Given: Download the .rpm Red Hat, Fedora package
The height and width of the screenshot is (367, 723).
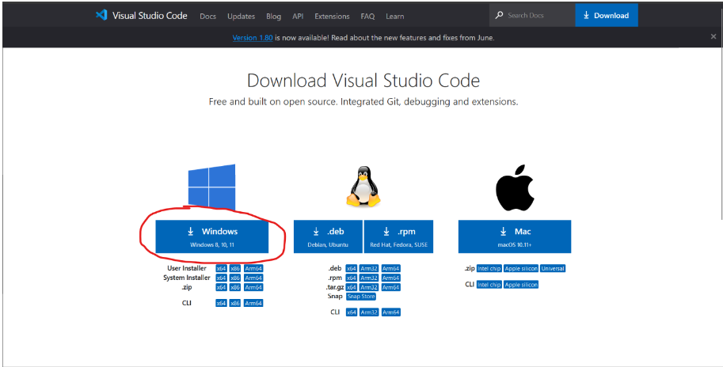Looking at the screenshot, I should click(399, 236).
